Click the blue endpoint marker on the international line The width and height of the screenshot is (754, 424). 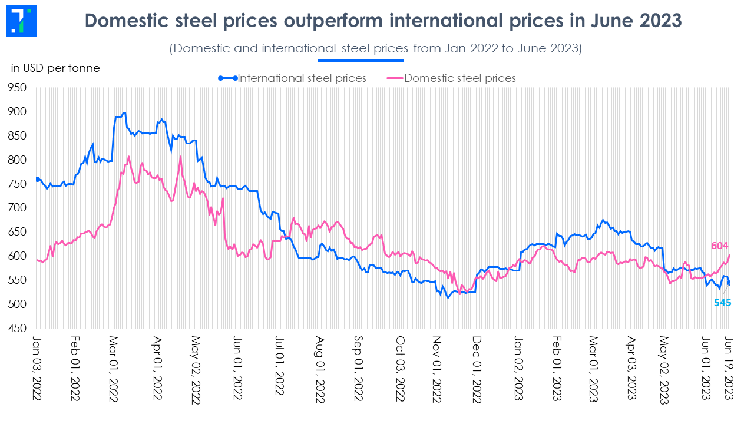(x=730, y=283)
